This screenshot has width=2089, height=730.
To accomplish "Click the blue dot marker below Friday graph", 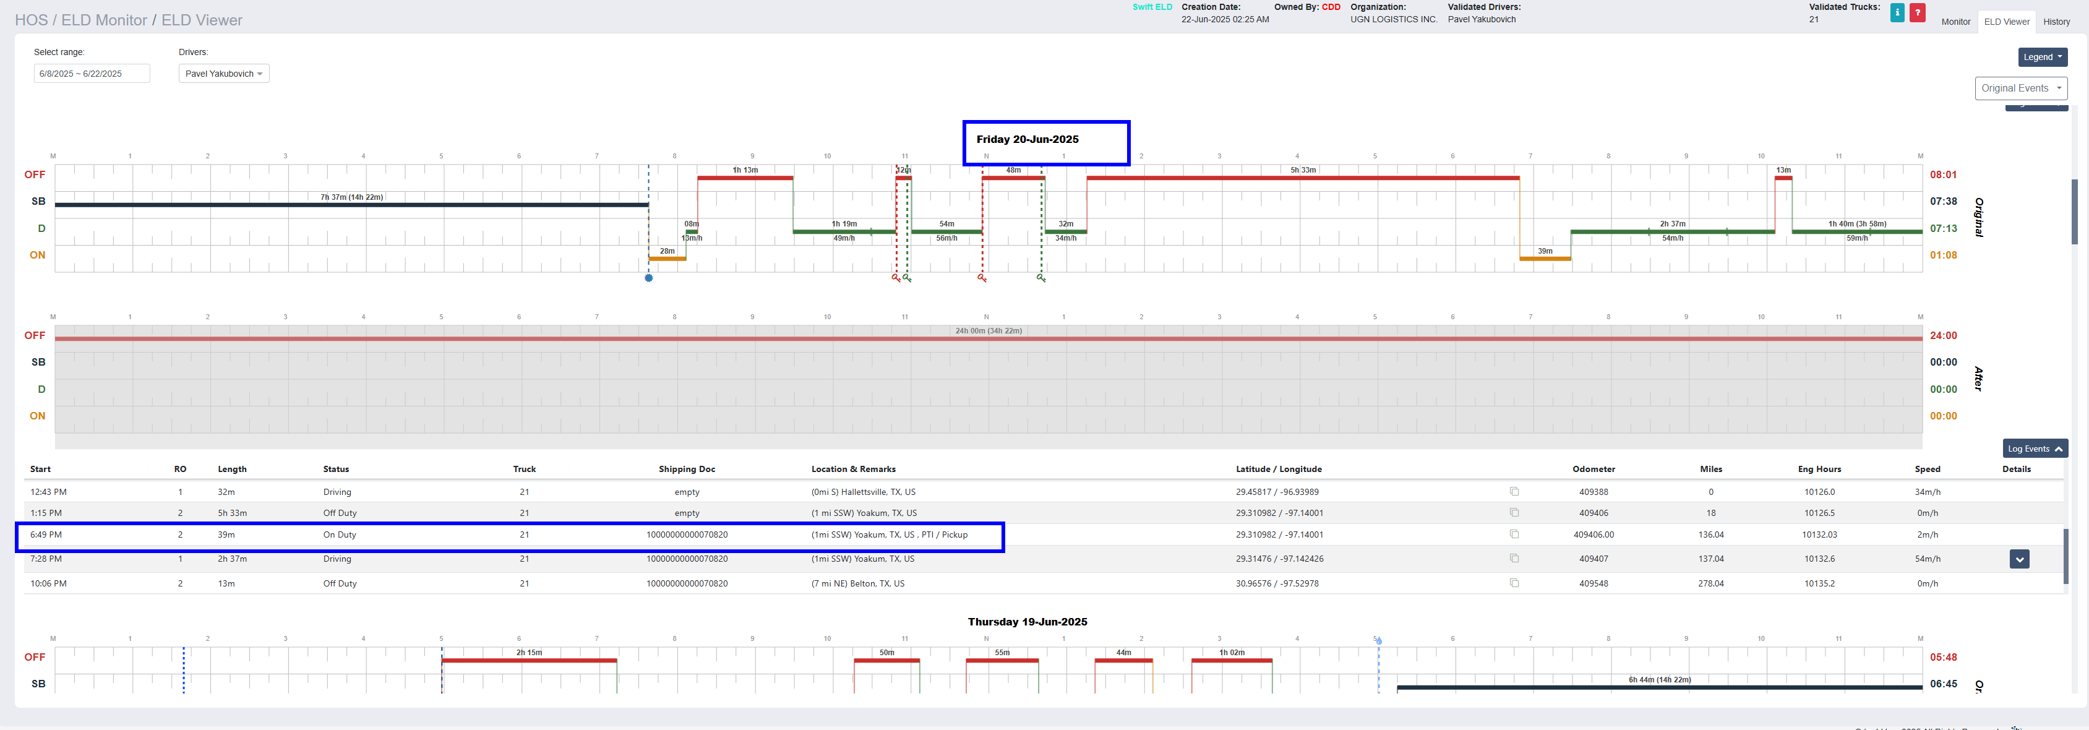I will (x=649, y=278).
